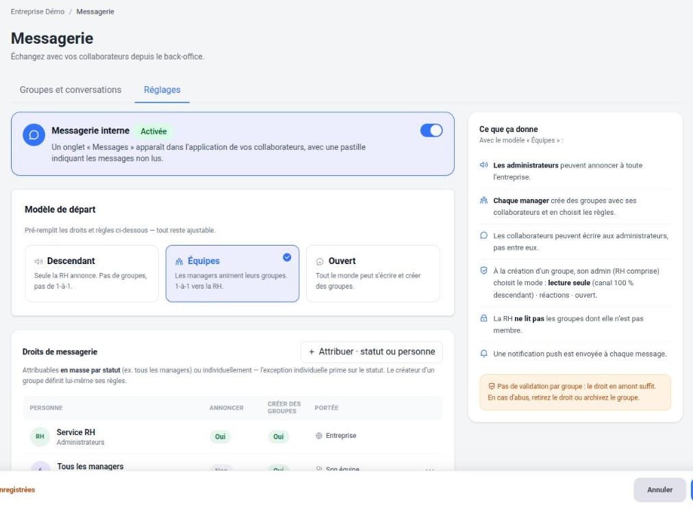This screenshot has width=693, height=509.
Task: Click the Activée status badge
Action: coord(153,131)
